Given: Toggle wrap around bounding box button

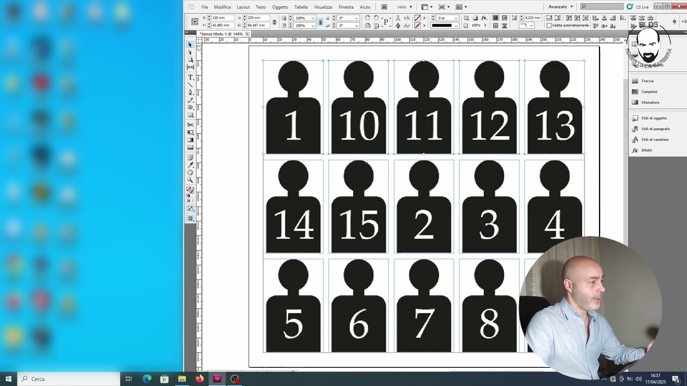Looking at the screenshot, I should (x=505, y=18).
